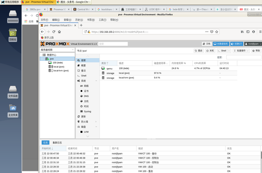Click Firefox reload page icon
Image resolution: width=262 pixels, height=173 pixels.
tap(54, 32)
